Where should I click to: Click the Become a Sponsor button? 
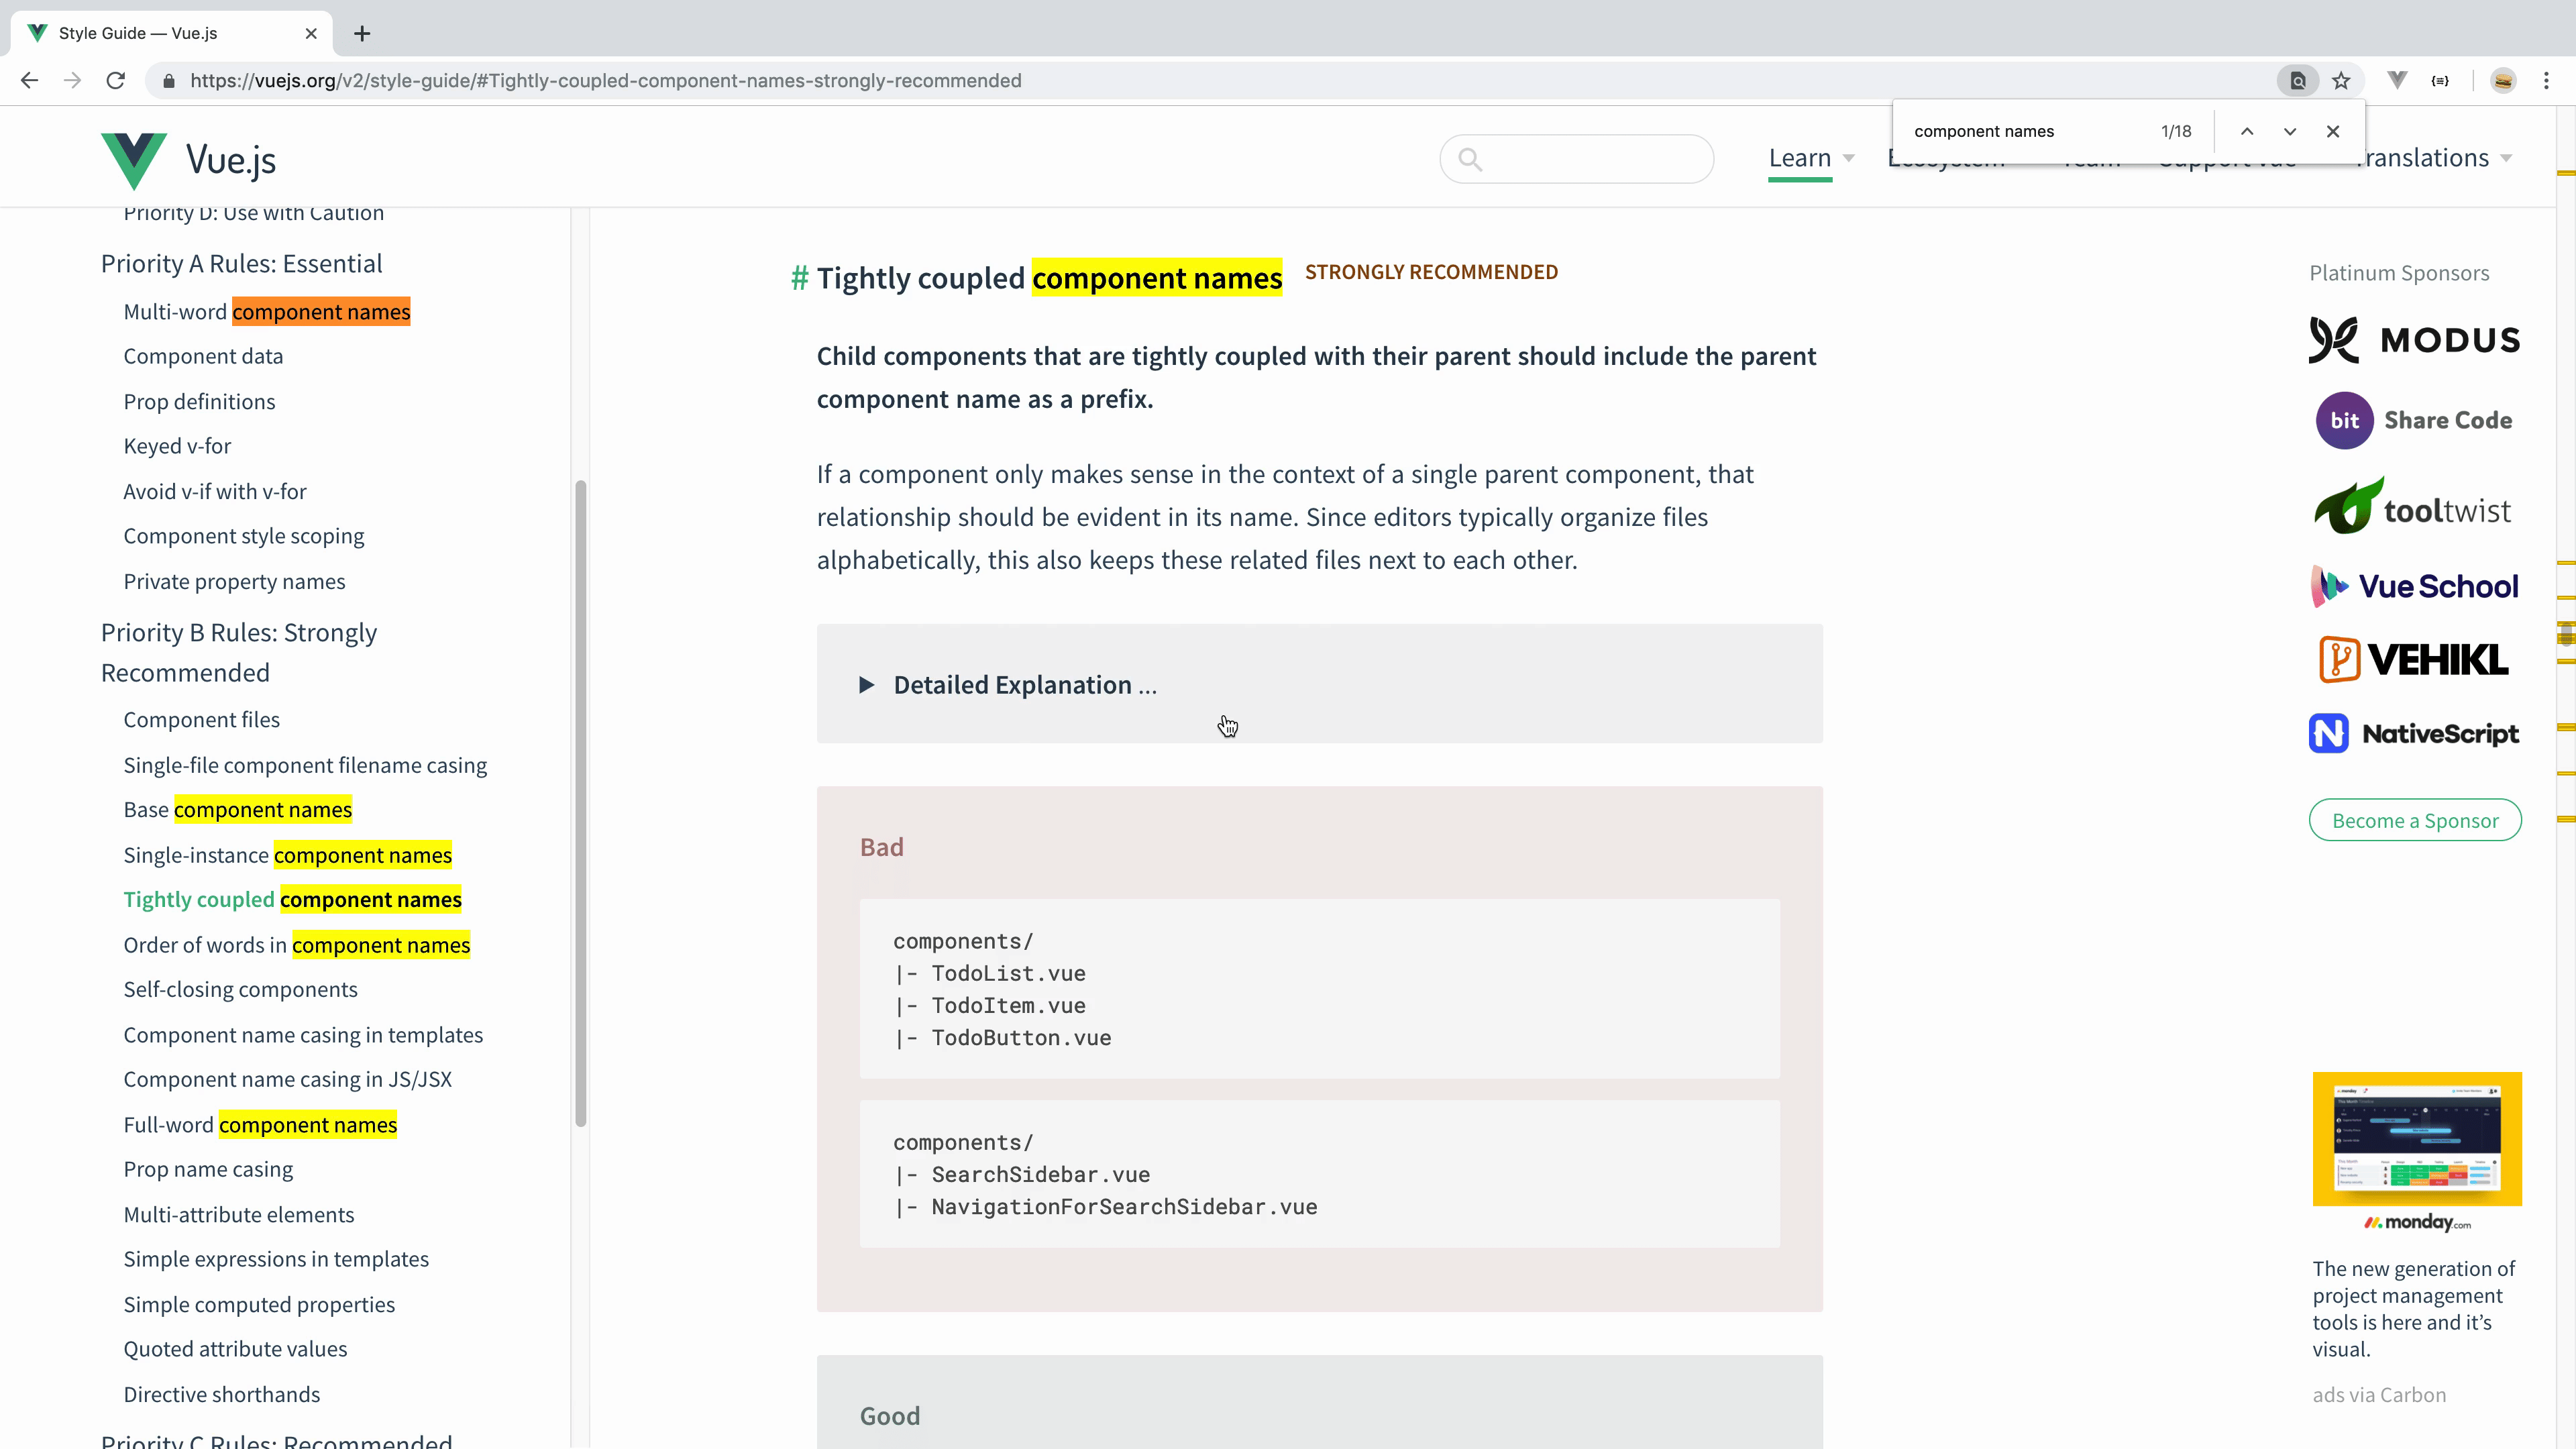tap(2415, 821)
